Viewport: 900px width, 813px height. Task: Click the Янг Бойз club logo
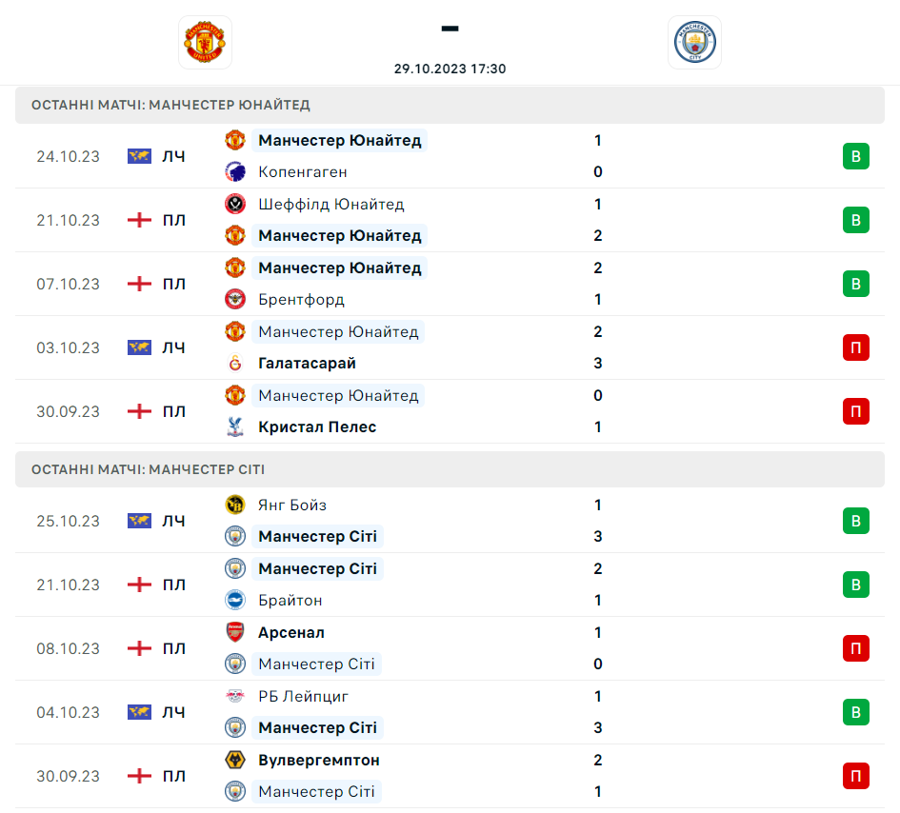pyautogui.click(x=235, y=505)
